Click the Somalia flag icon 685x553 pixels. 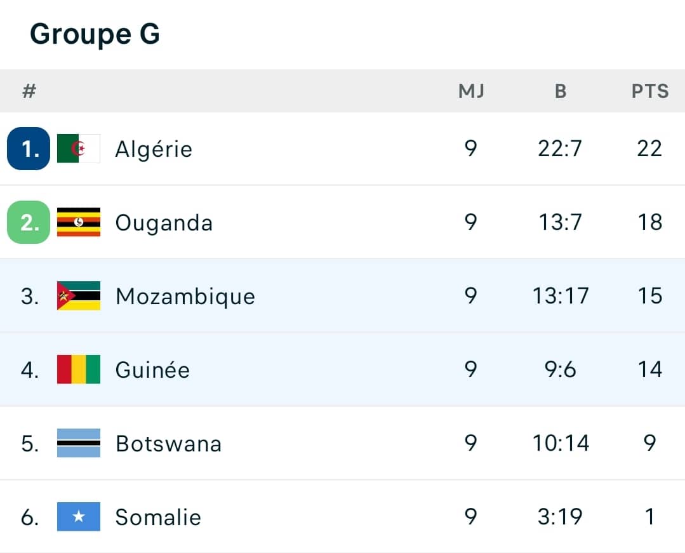[79, 517]
